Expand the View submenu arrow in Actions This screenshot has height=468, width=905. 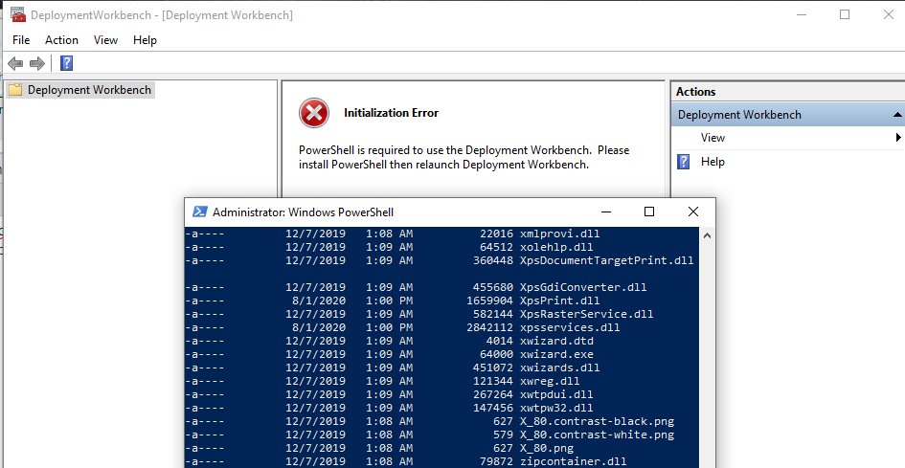tap(898, 138)
